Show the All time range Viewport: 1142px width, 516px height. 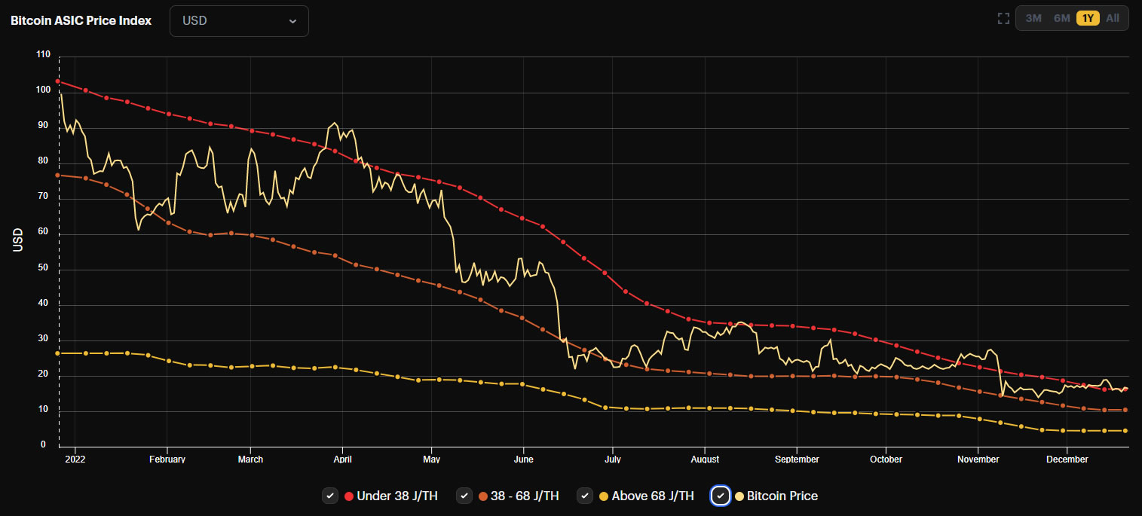click(x=1113, y=18)
